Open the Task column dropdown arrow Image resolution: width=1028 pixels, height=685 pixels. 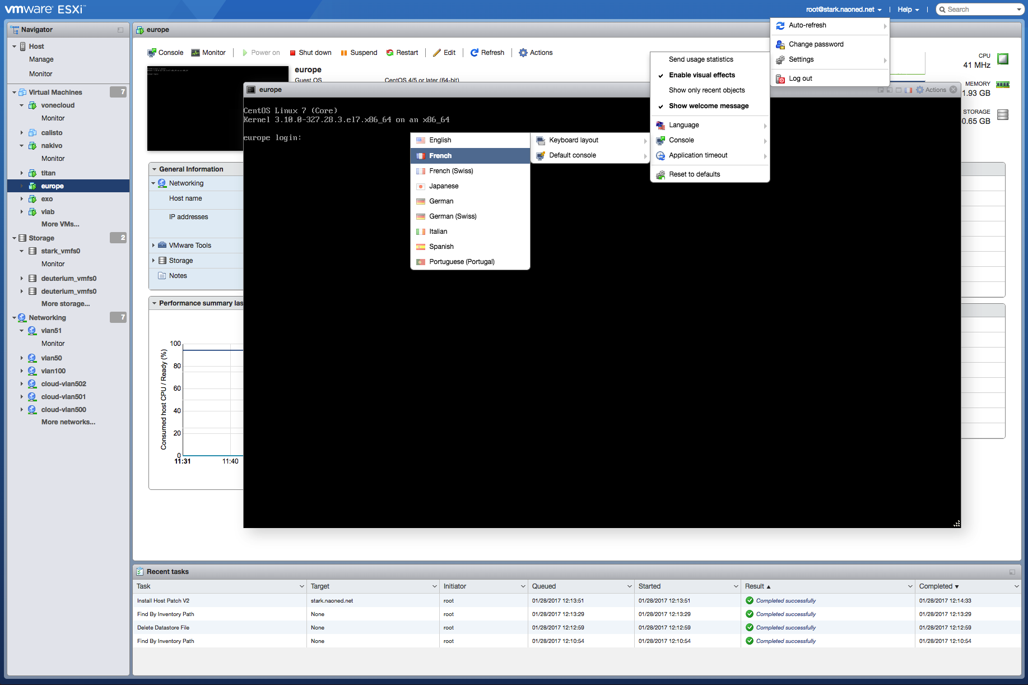(302, 586)
